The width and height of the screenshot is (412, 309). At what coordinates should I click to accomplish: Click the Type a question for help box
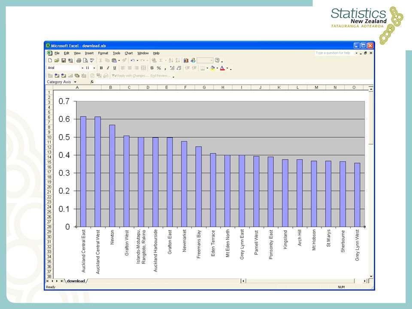(x=334, y=53)
